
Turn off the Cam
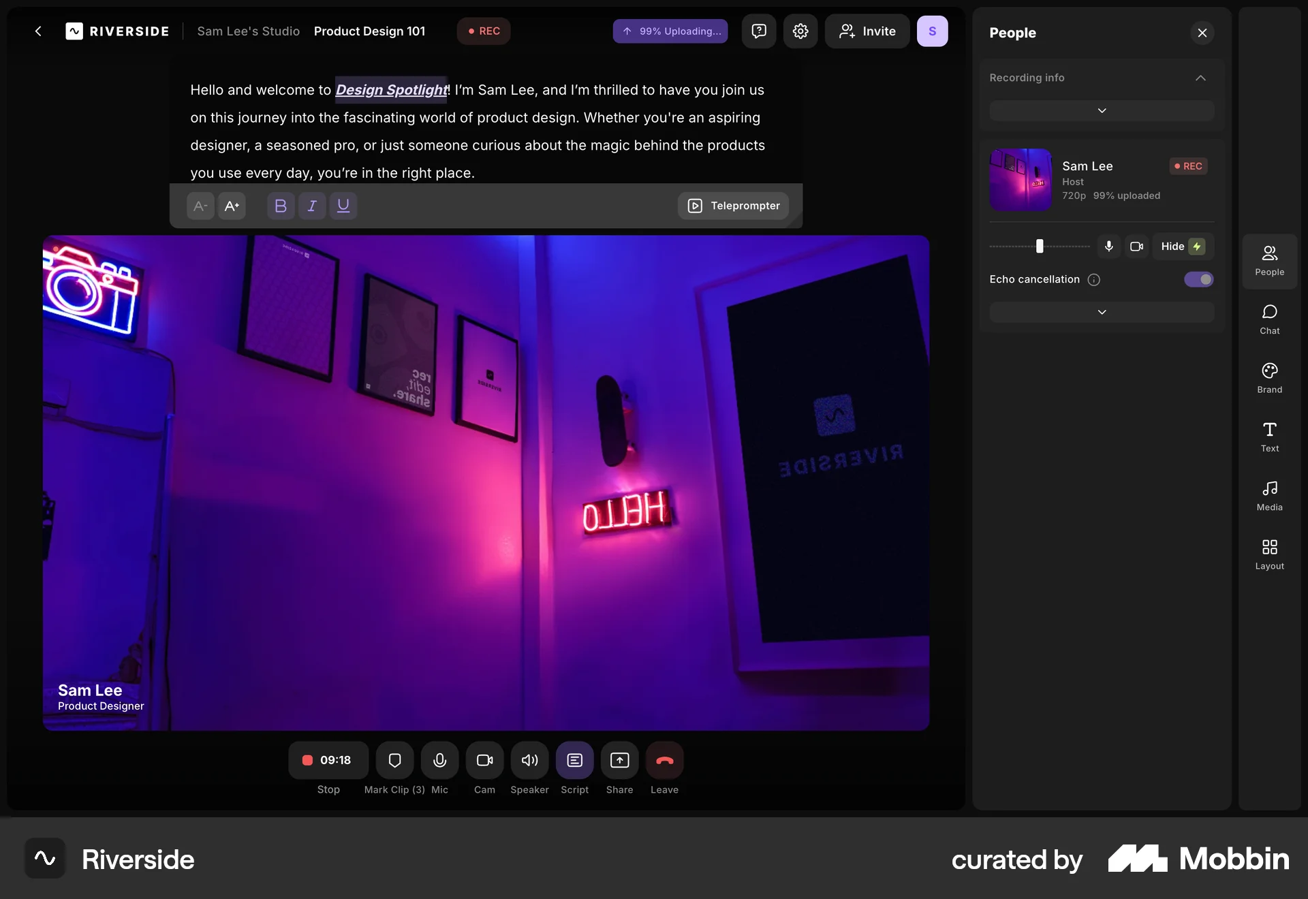(484, 761)
